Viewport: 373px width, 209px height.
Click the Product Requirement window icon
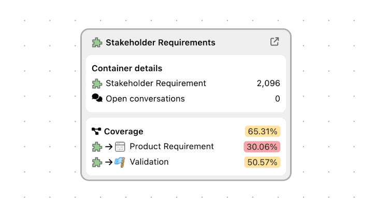click(120, 147)
